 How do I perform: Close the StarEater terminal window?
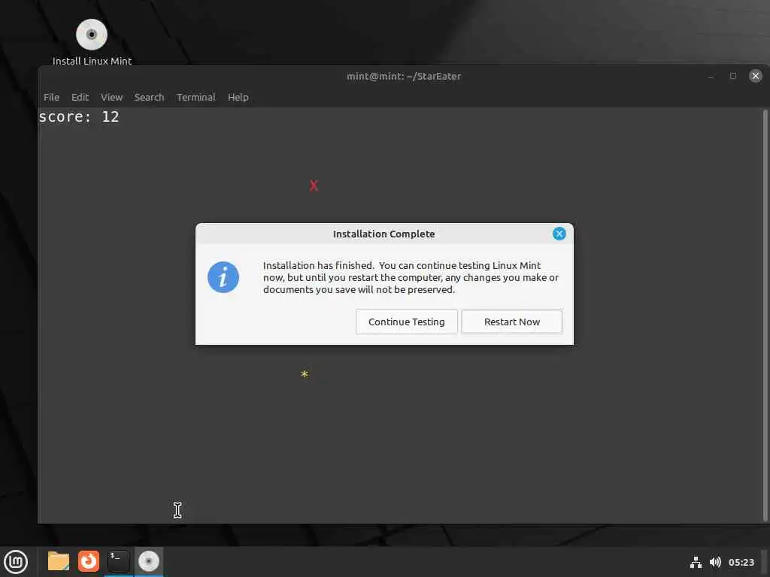(755, 76)
